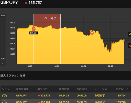Click the GBP/JPY pair title
This screenshot has width=131, height=103.
click(9, 2)
